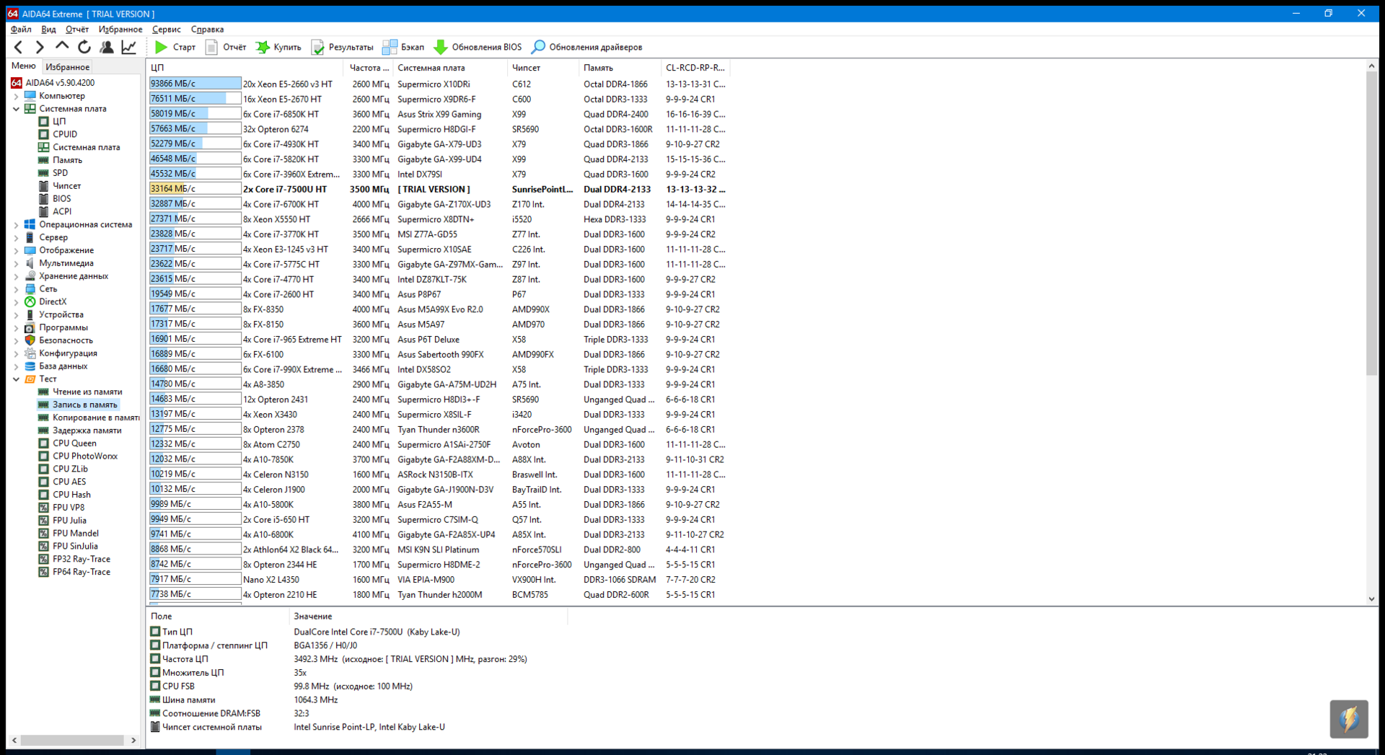Collapse the Тест tree node
The height and width of the screenshot is (755, 1385).
coord(16,379)
